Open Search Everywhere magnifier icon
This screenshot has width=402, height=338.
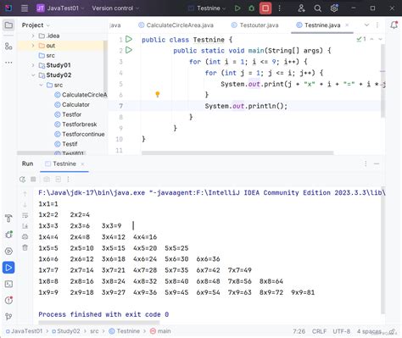pos(318,8)
